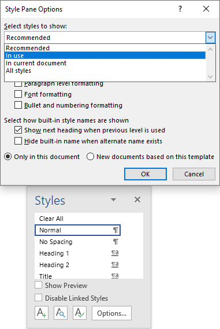Open the Styles pane options arrow
This screenshot has height=329, width=220.
(113, 199)
